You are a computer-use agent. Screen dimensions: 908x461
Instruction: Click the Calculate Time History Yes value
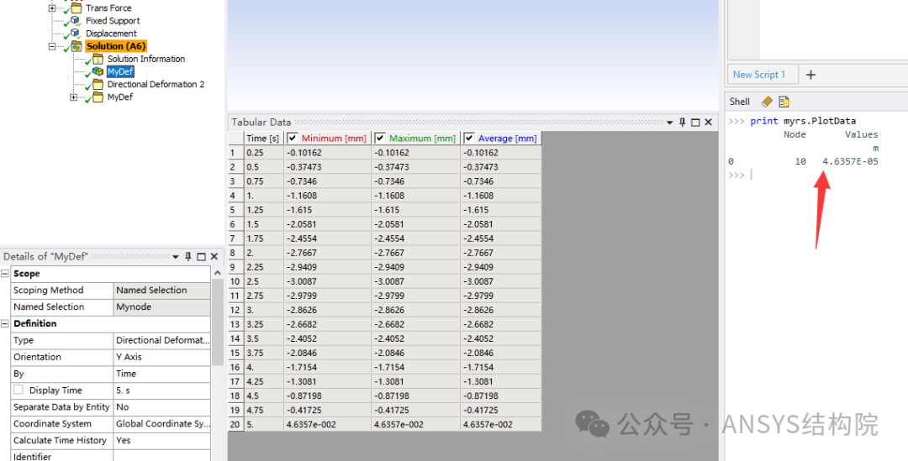click(162, 440)
